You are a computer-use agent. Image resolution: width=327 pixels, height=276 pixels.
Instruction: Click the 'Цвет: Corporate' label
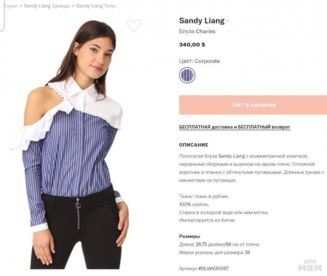point(199,61)
